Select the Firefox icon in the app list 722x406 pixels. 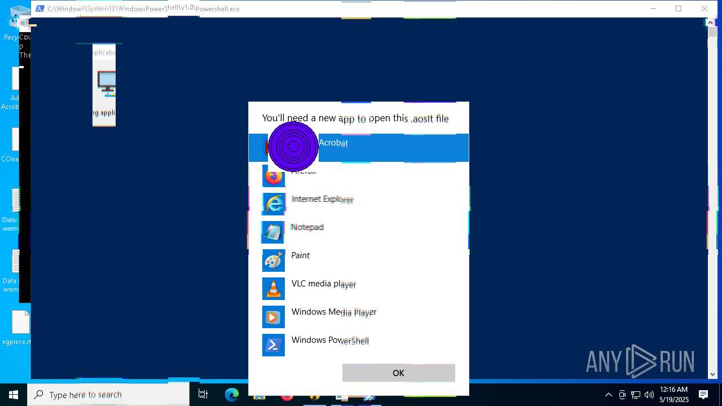point(274,176)
